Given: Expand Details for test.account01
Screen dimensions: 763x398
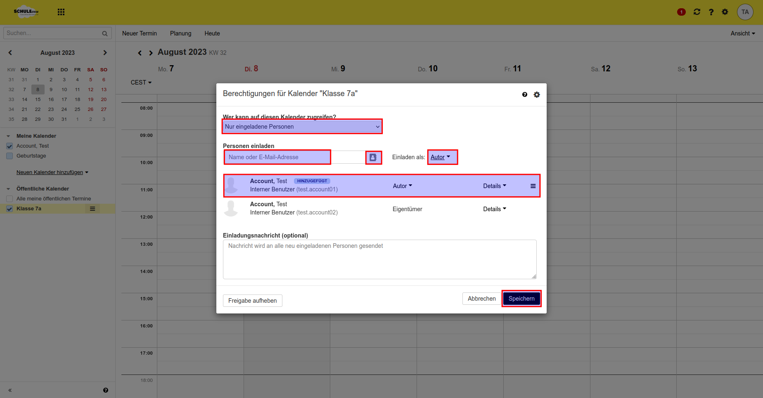Looking at the screenshot, I should [494, 186].
